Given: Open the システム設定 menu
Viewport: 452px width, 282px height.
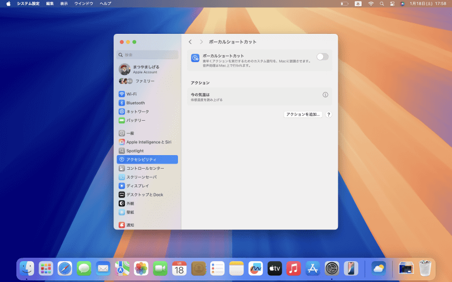Looking at the screenshot, I should [28, 3].
